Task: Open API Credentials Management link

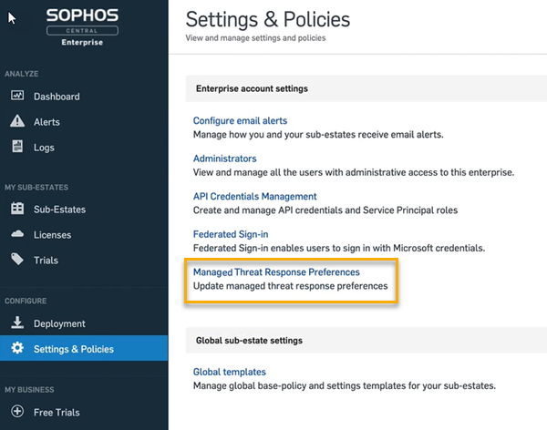Action: [254, 197]
